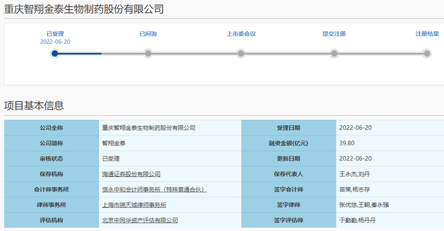
Task: Click the 已受理 progress step marker
Action: (x=55, y=53)
